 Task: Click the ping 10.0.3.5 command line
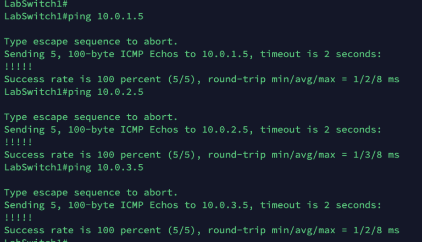coord(74,167)
